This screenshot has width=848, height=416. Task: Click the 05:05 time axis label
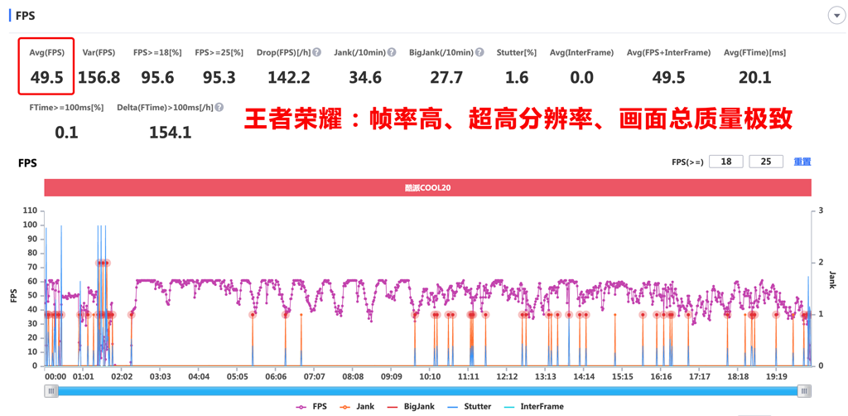[x=237, y=376]
